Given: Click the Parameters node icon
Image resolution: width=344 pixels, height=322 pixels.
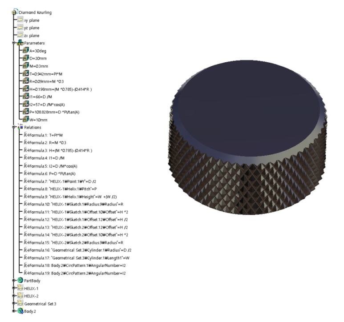Looking at the screenshot, I should click(20, 43).
